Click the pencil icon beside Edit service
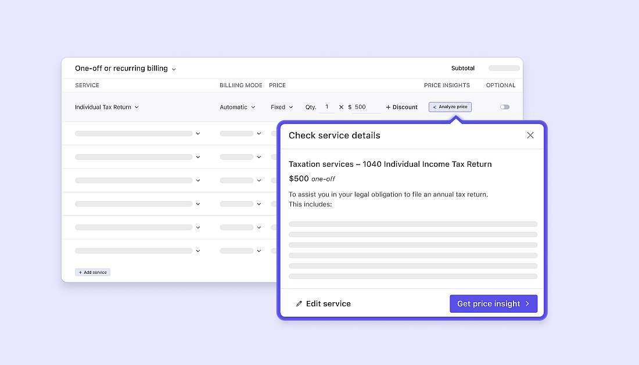 pos(299,304)
